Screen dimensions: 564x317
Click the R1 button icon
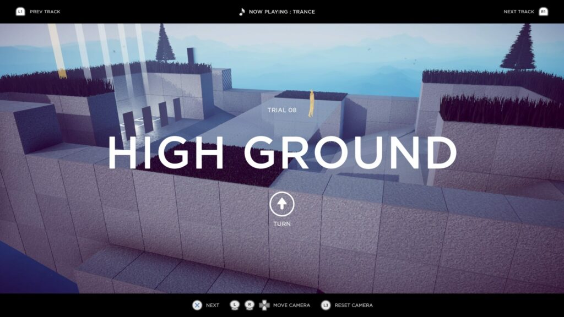pyautogui.click(x=543, y=12)
